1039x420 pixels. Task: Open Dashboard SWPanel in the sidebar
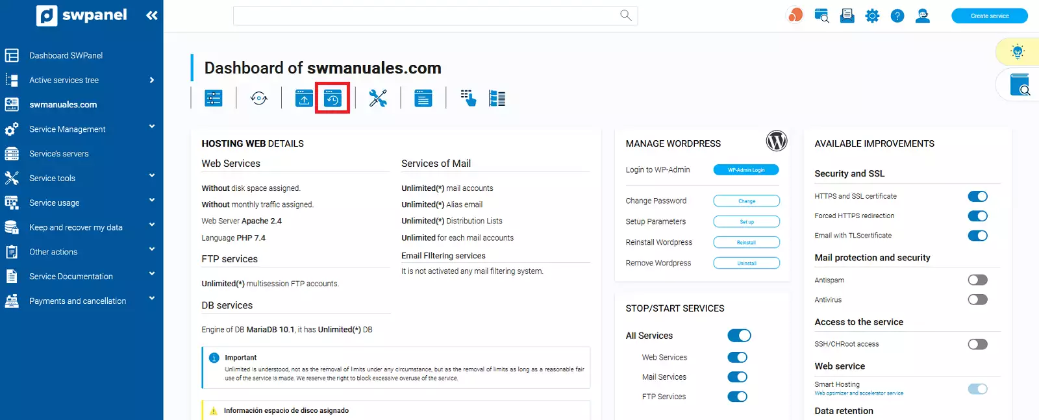tap(66, 56)
